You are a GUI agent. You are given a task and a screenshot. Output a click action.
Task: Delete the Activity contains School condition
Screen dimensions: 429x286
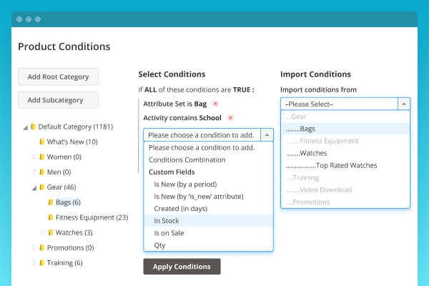click(x=230, y=118)
